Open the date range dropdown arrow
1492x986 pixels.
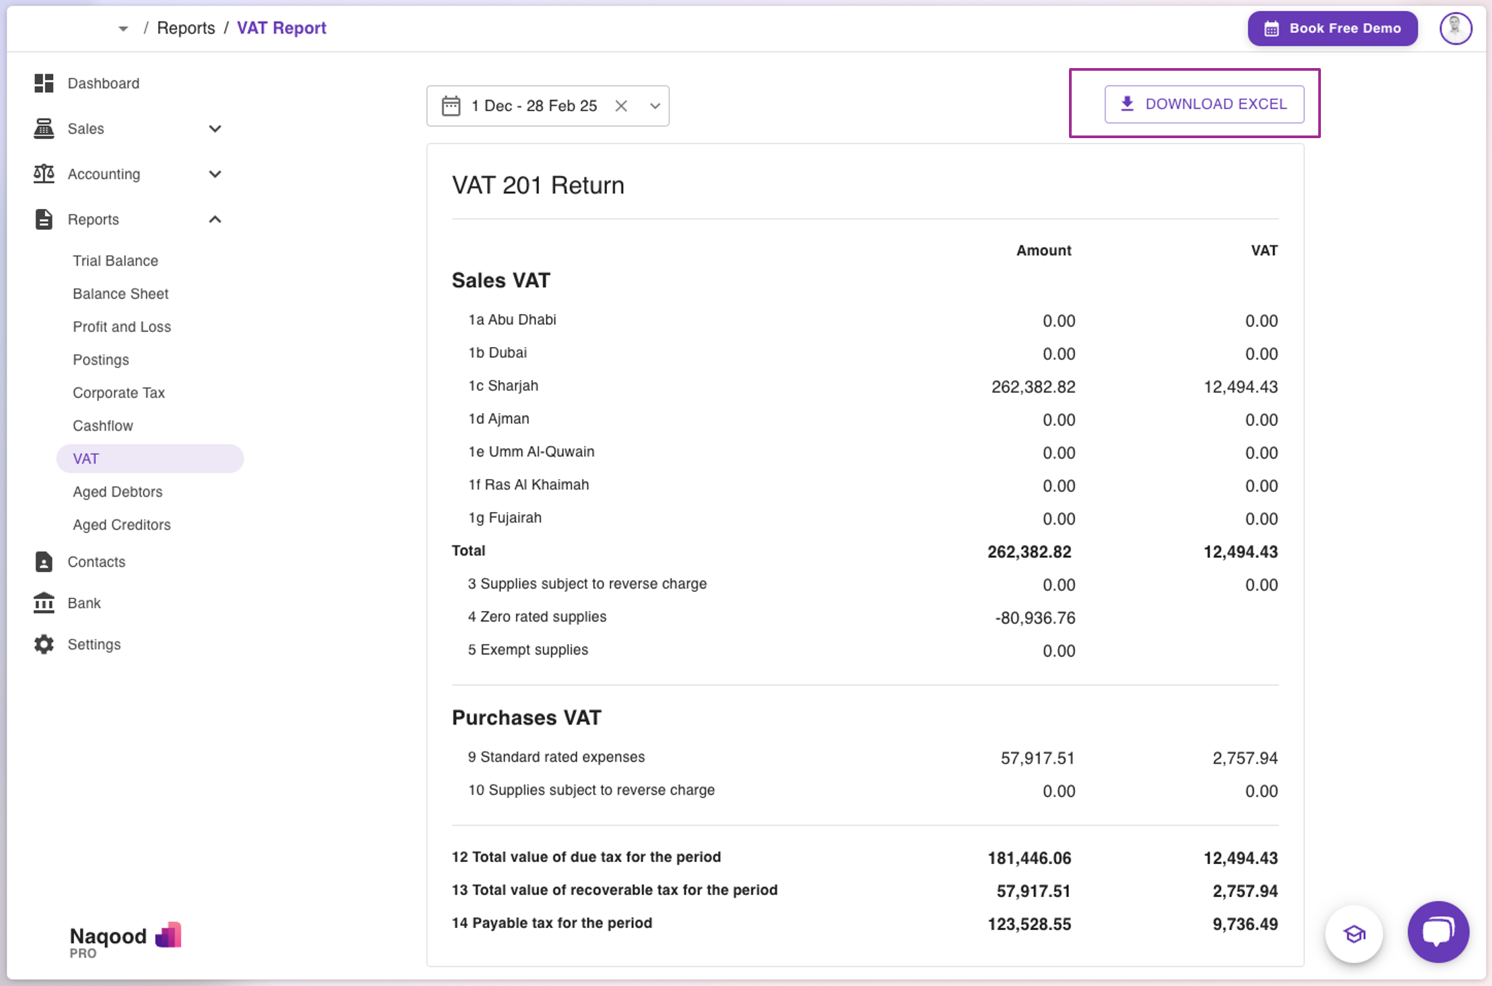coord(655,106)
